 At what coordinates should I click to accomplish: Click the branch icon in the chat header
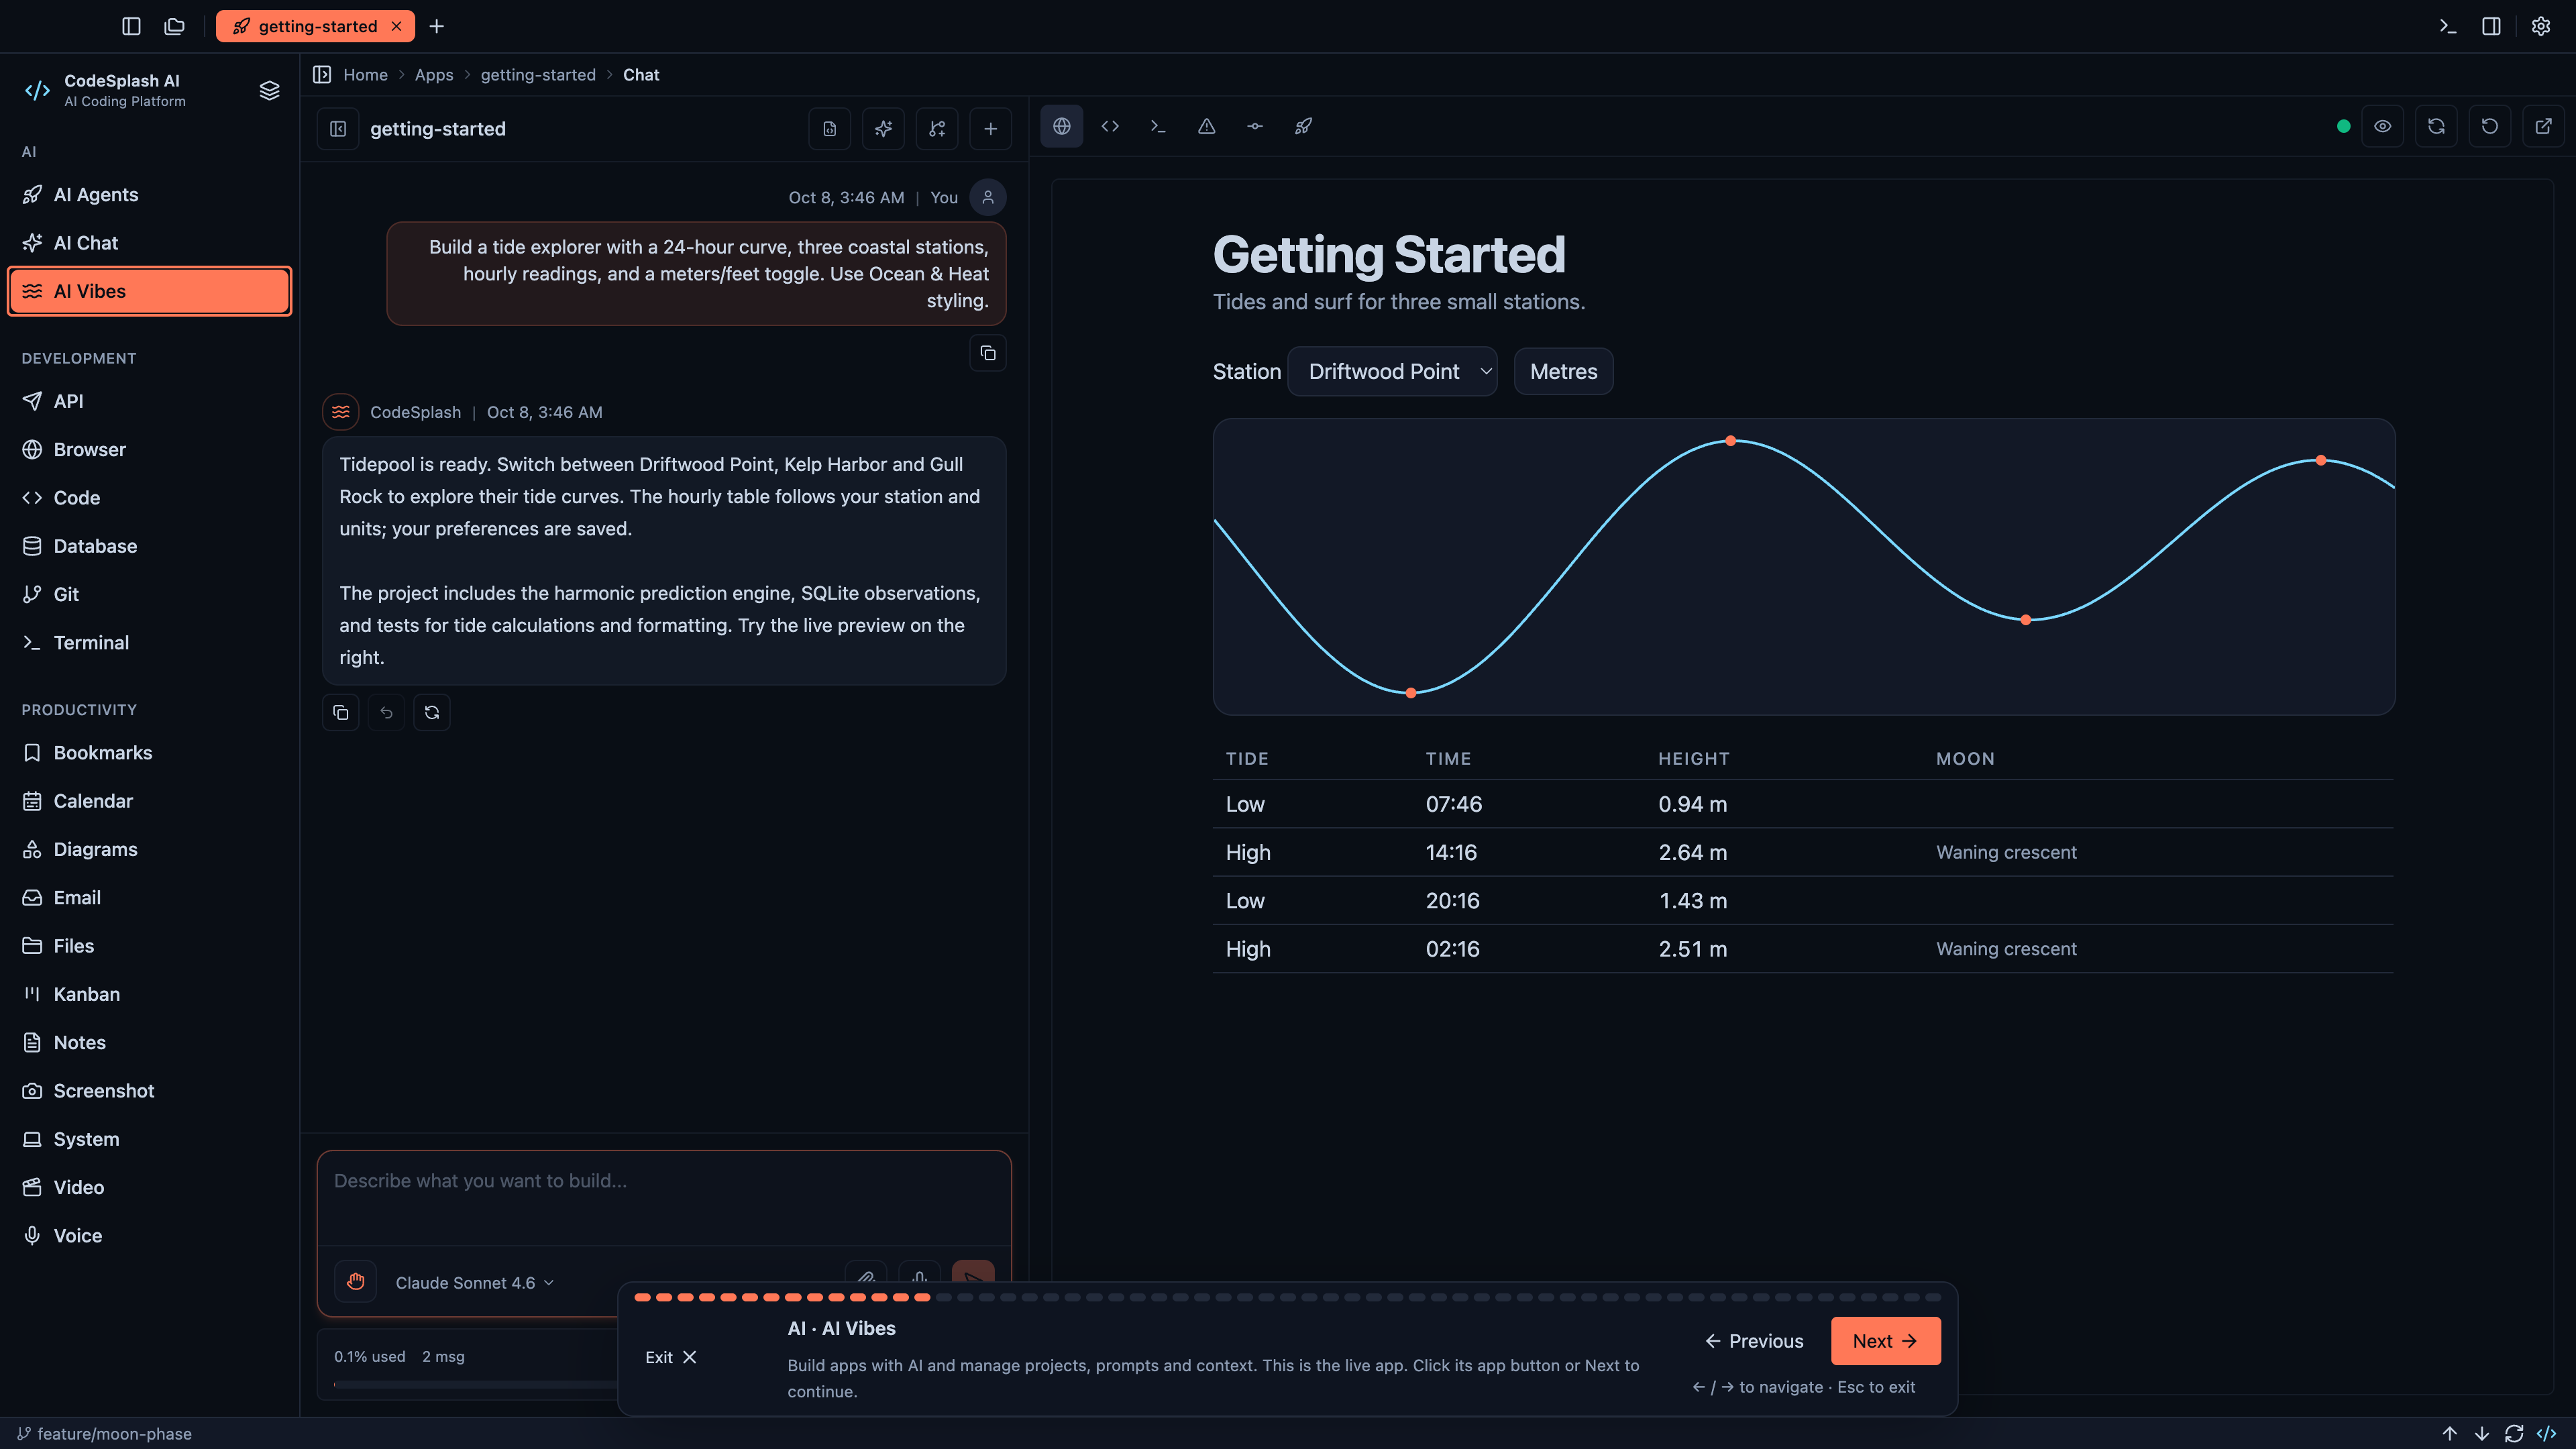pyautogui.click(x=937, y=129)
